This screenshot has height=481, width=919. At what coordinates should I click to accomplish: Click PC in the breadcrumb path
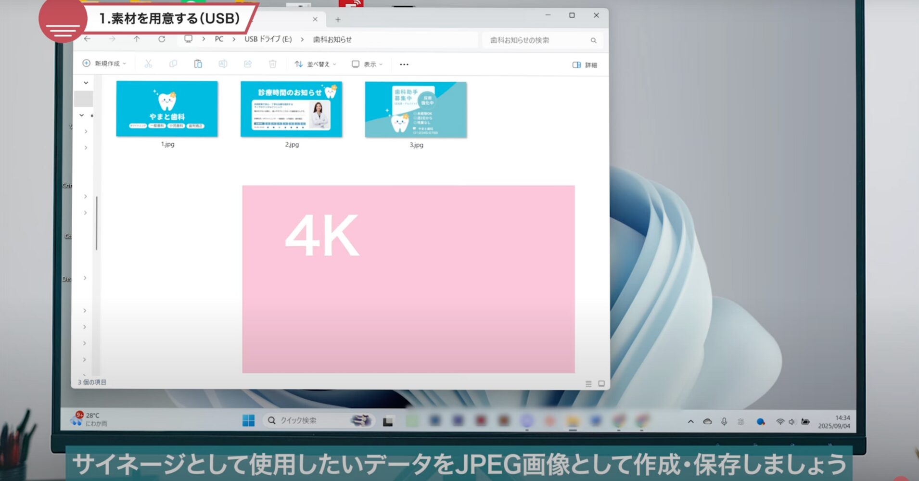pyautogui.click(x=219, y=39)
